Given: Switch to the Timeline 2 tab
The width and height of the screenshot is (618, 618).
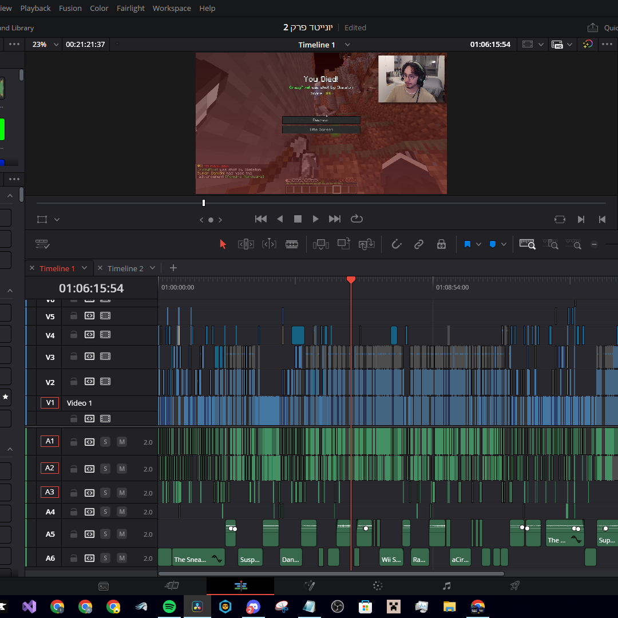Looking at the screenshot, I should tap(125, 268).
